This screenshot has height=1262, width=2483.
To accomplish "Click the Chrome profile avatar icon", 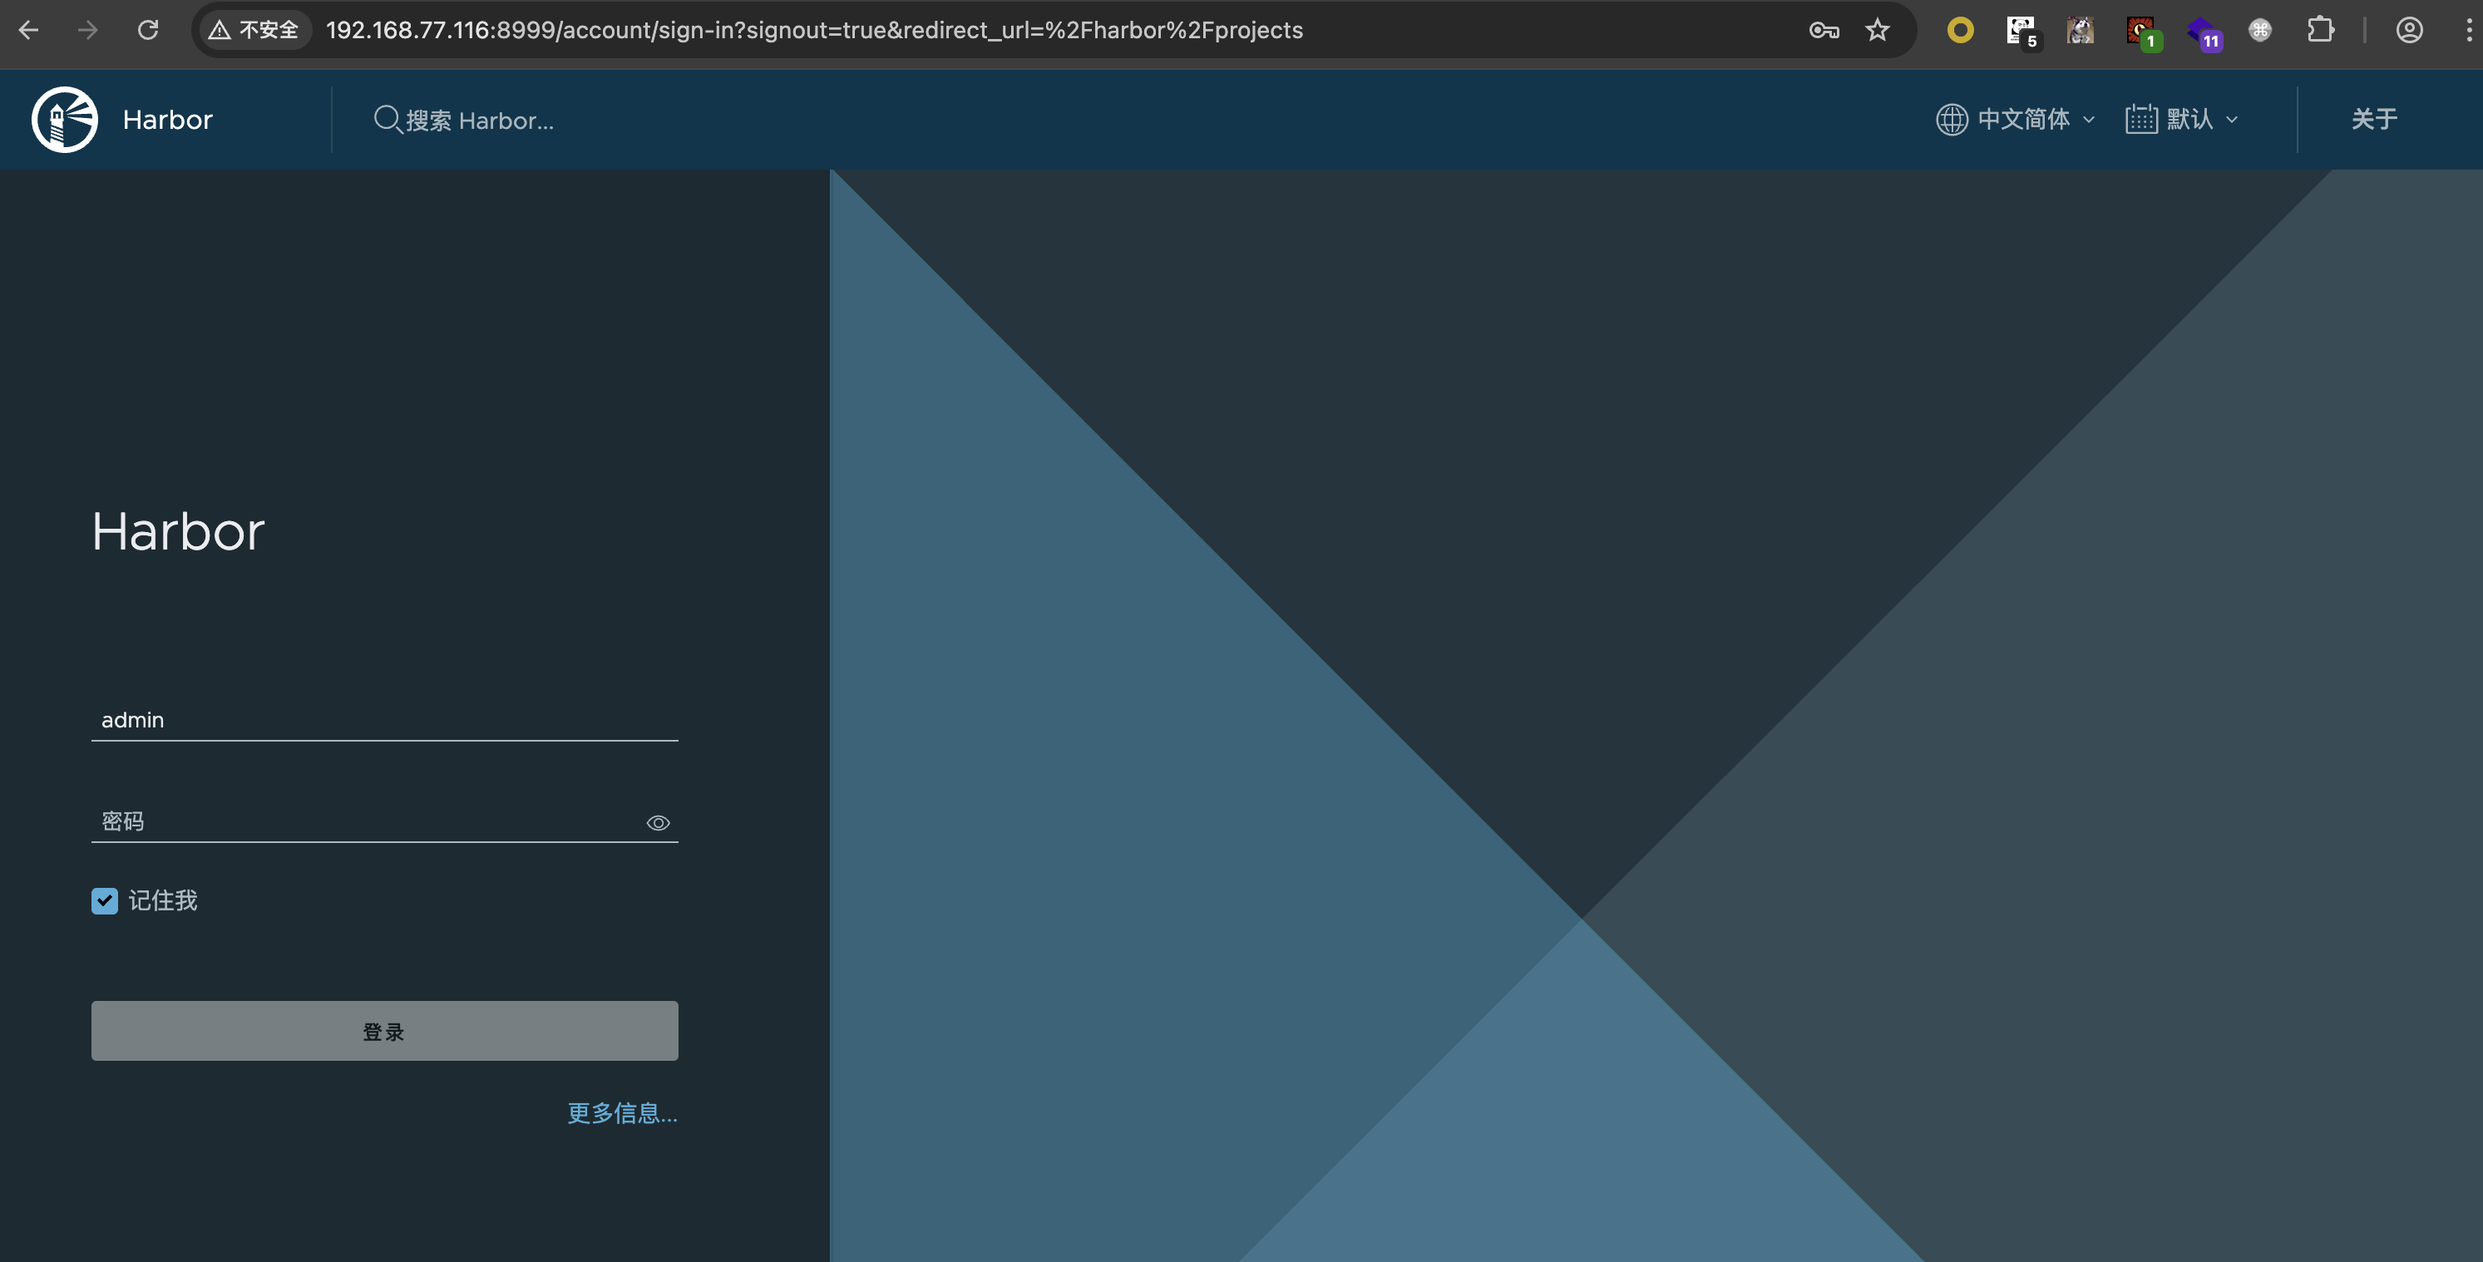I will click(2409, 30).
